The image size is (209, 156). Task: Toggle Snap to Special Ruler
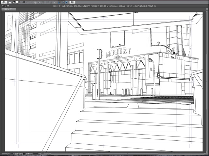point(63,2)
